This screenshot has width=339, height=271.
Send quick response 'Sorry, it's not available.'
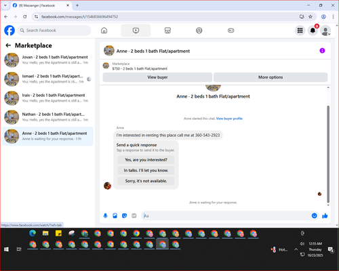(x=146, y=181)
